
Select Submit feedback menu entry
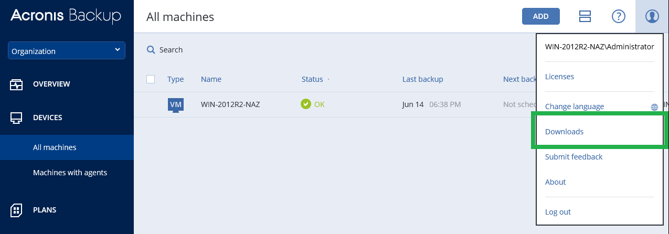tap(574, 157)
